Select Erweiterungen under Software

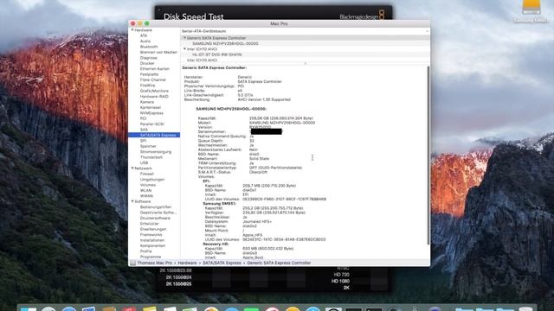point(153,229)
